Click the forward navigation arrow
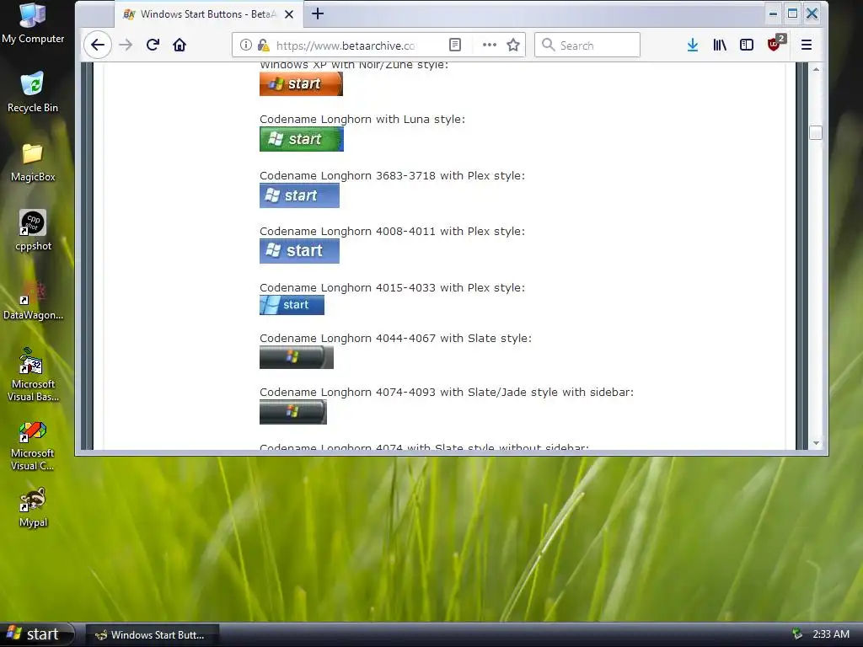Image resolution: width=863 pixels, height=647 pixels. coord(126,45)
